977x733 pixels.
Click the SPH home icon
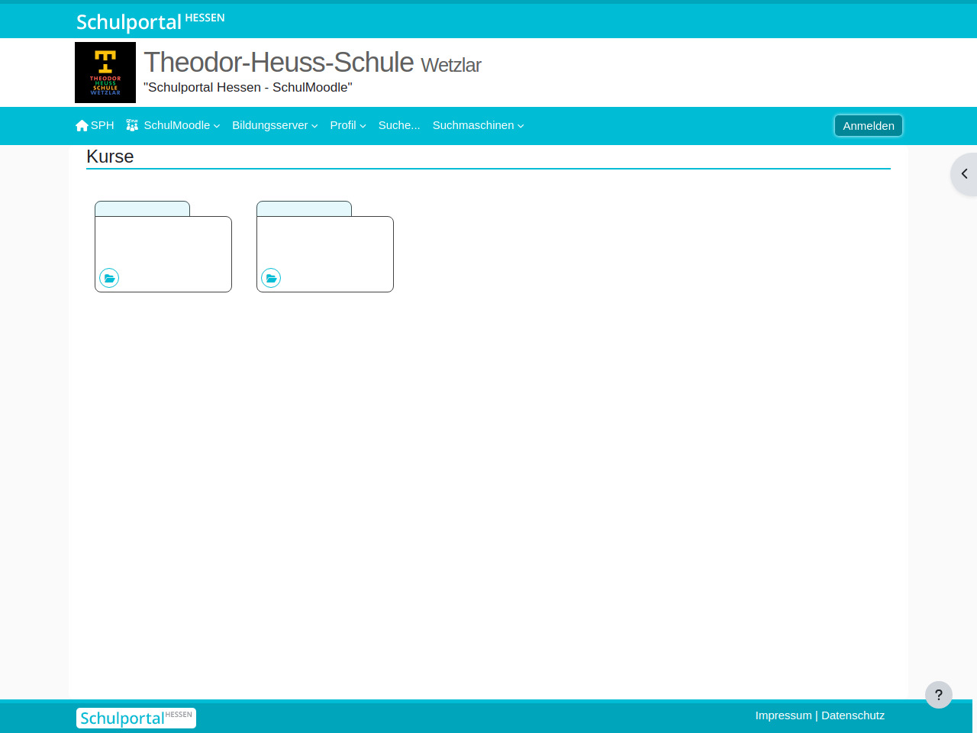click(x=82, y=125)
